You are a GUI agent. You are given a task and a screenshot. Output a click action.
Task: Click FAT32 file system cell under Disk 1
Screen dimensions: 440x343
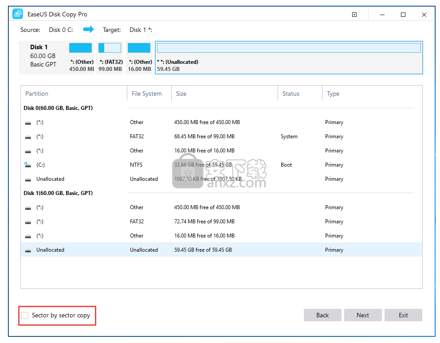pos(137,222)
